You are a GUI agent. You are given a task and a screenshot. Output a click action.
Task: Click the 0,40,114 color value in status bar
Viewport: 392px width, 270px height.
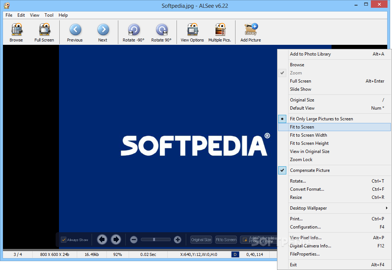click(x=254, y=254)
